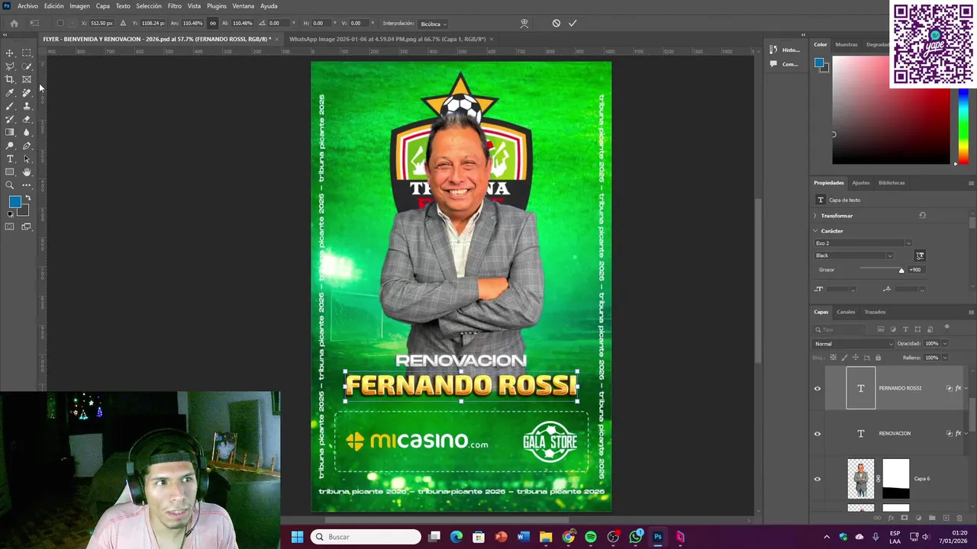Click the Windows taskbar search box
This screenshot has width=977, height=549.
tap(366, 537)
